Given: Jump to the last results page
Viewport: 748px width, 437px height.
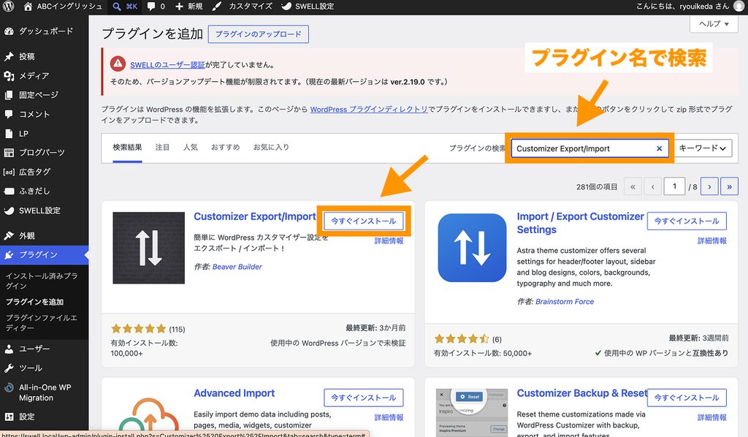Looking at the screenshot, I should tap(730, 186).
